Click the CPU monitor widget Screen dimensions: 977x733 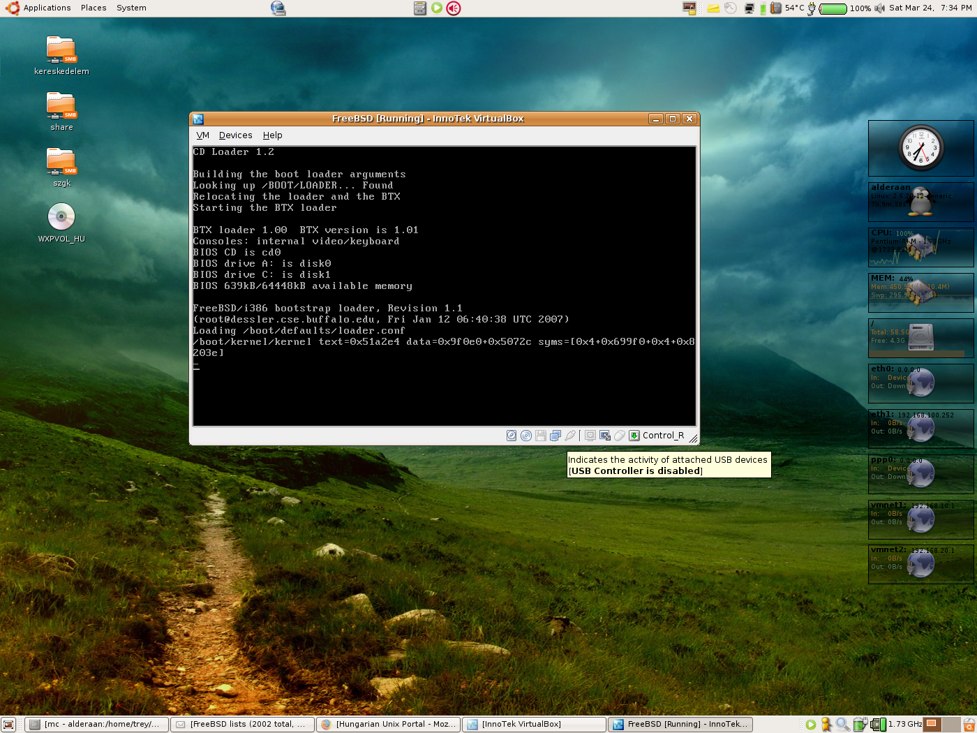[x=921, y=247]
